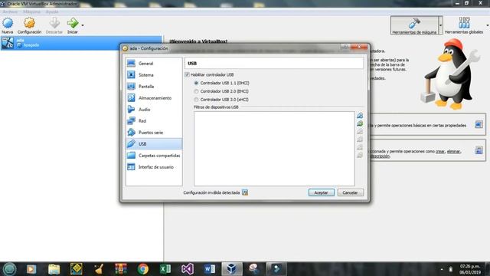Open Herramientas de máquina

(414, 25)
